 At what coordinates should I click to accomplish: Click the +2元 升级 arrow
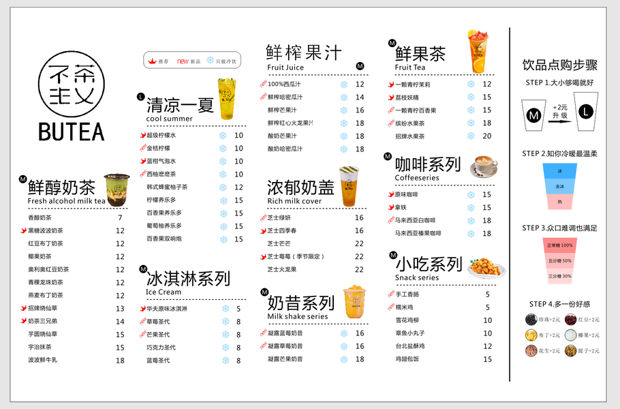[x=559, y=121]
